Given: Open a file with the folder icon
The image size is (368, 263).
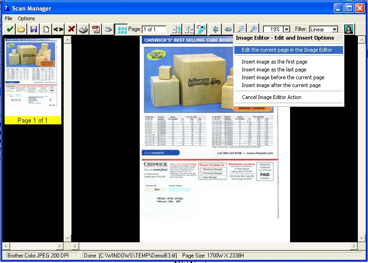Looking at the screenshot, I should pos(21,29).
